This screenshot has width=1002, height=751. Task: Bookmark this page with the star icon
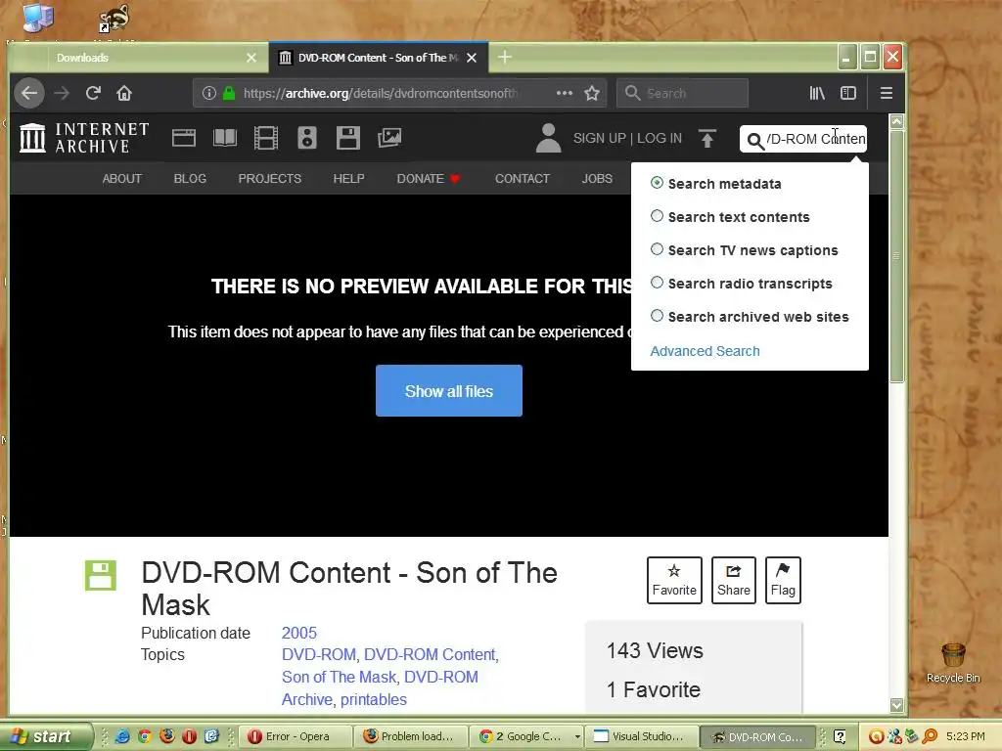pyautogui.click(x=592, y=93)
